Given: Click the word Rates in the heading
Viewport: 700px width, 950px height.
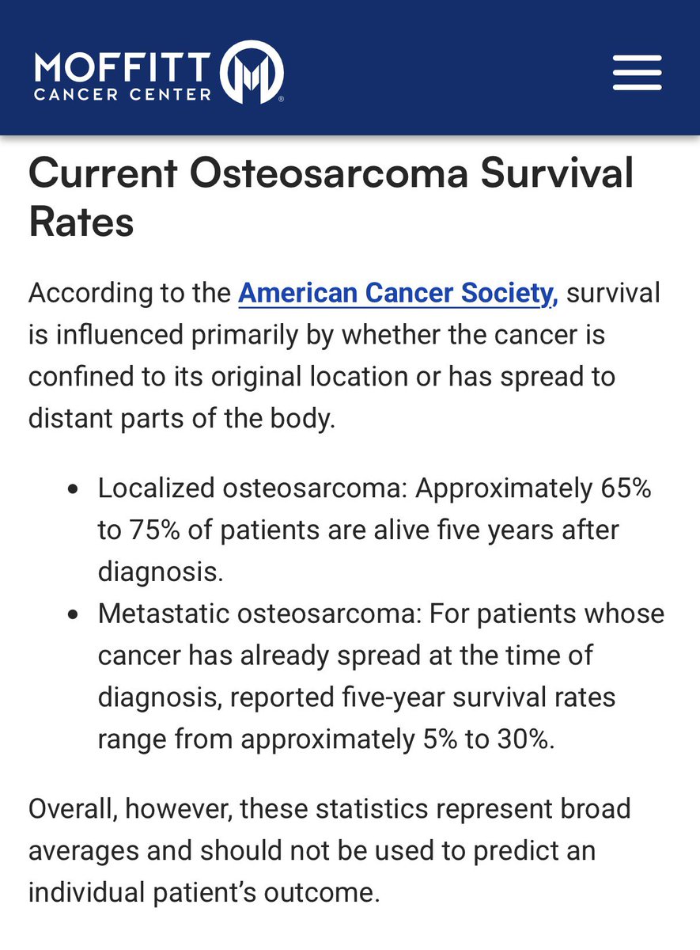Looking at the screenshot, I should (x=81, y=222).
